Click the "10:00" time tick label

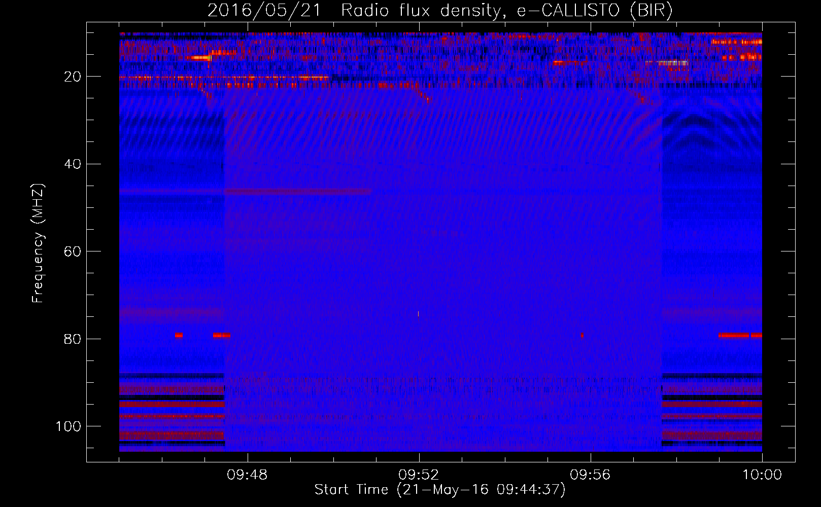(x=762, y=475)
